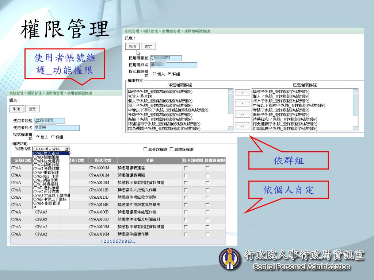374x280 pixels.
Task: Choose CPAO-組織編制 from the dropdown list
Action: pos(51,157)
